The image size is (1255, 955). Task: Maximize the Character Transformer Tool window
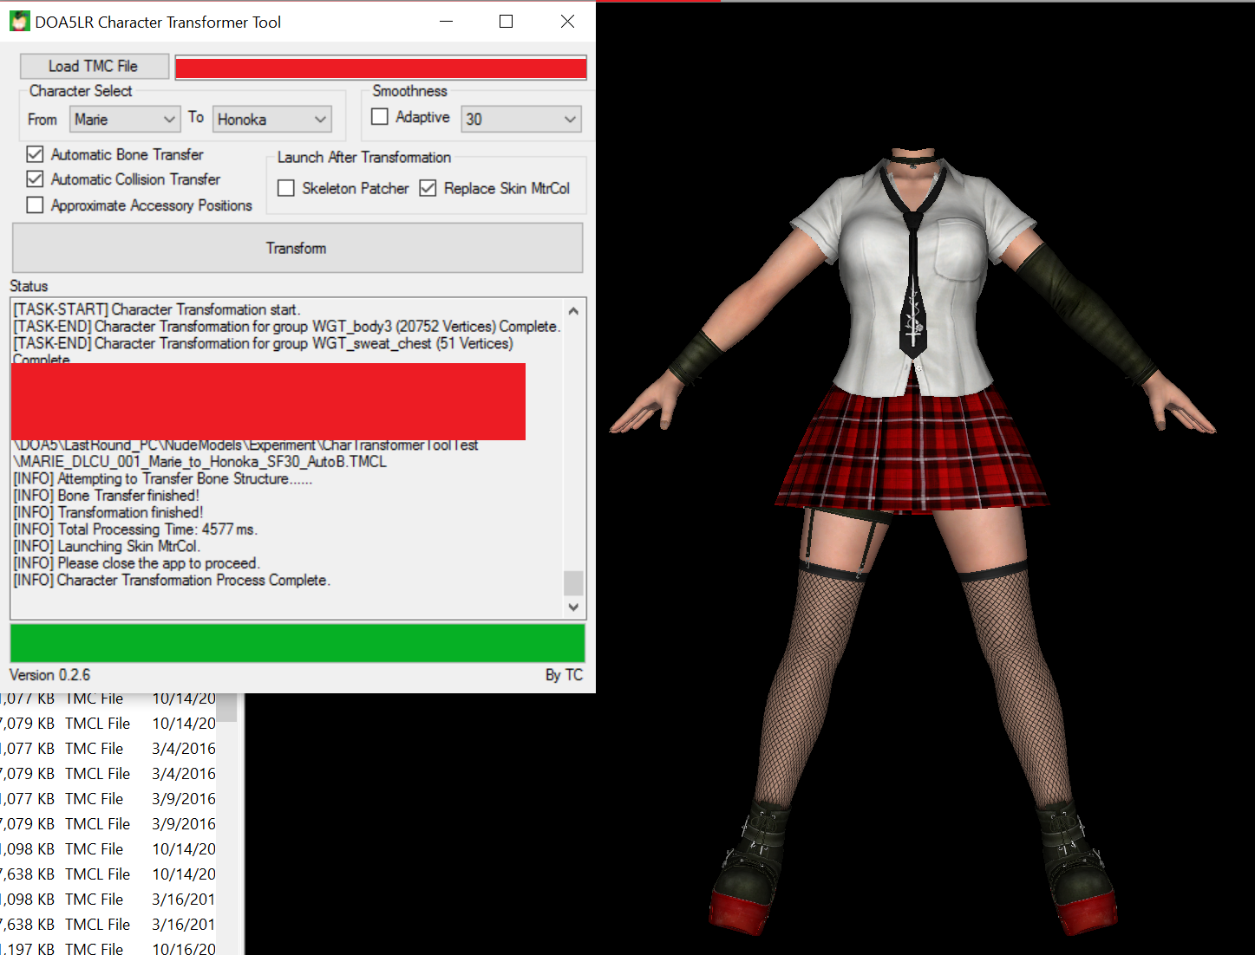point(507,22)
